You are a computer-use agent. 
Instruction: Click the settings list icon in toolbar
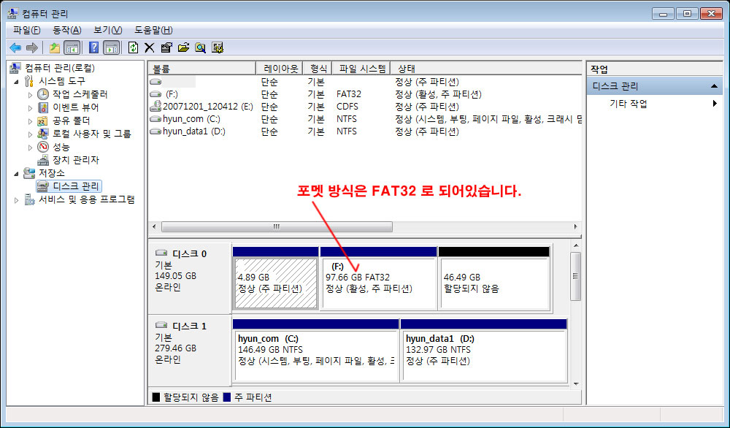click(x=218, y=47)
